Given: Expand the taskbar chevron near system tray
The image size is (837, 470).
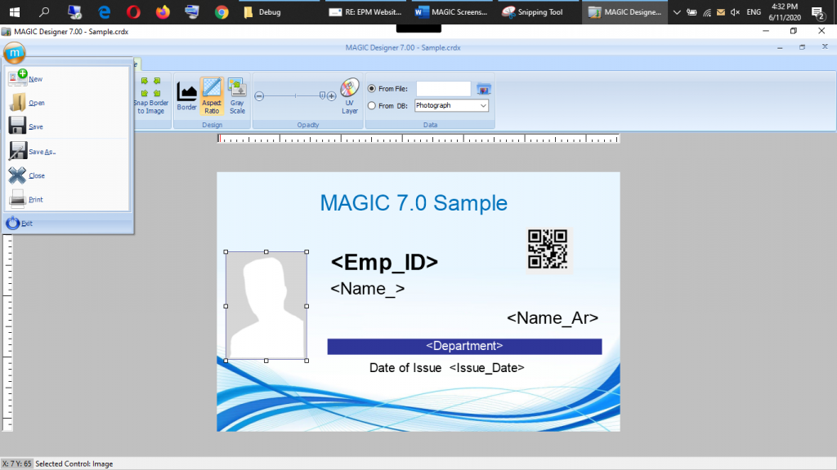Looking at the screenshot, I should pos(675,11).
